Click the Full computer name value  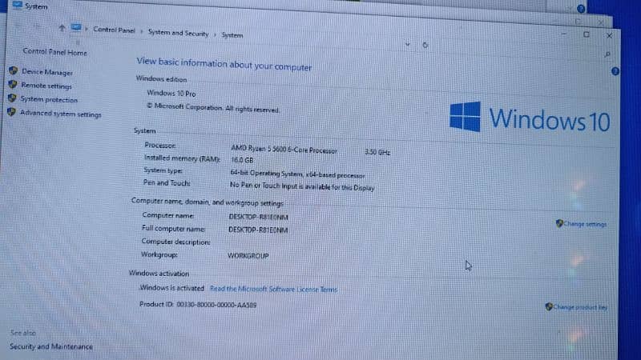click(x=258, y=230)
